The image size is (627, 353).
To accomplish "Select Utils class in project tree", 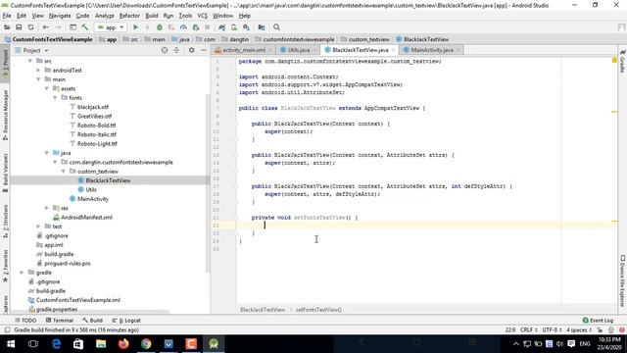I will point(91,189).
